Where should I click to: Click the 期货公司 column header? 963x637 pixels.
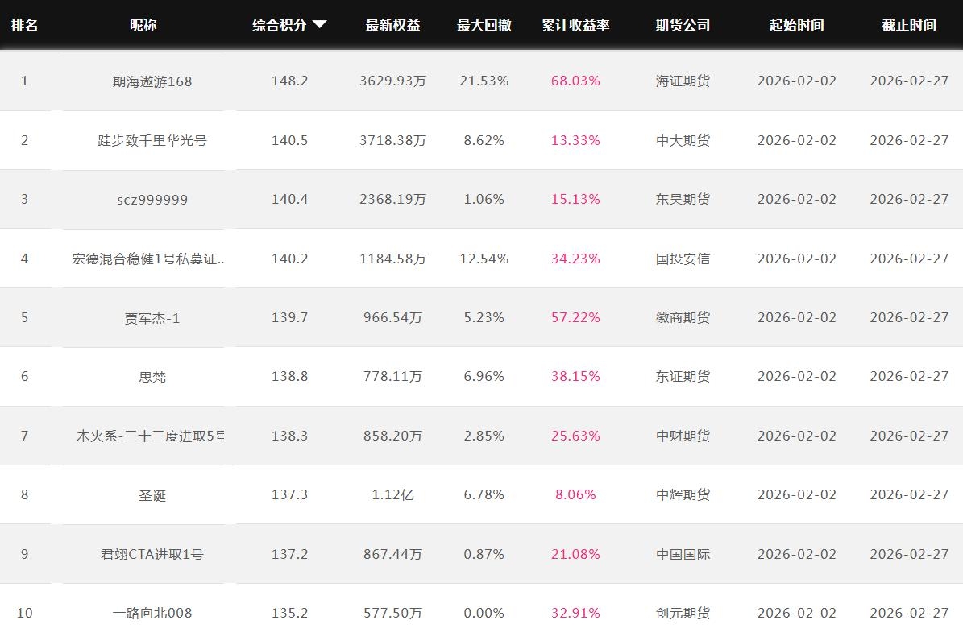[x=683, y=25]
